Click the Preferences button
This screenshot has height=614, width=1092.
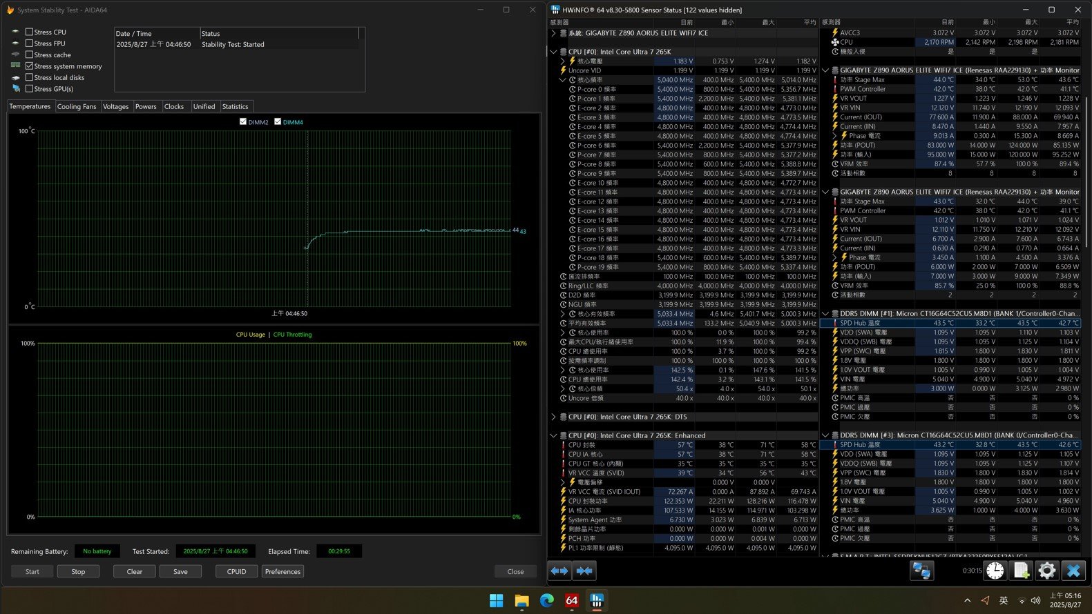282,571
